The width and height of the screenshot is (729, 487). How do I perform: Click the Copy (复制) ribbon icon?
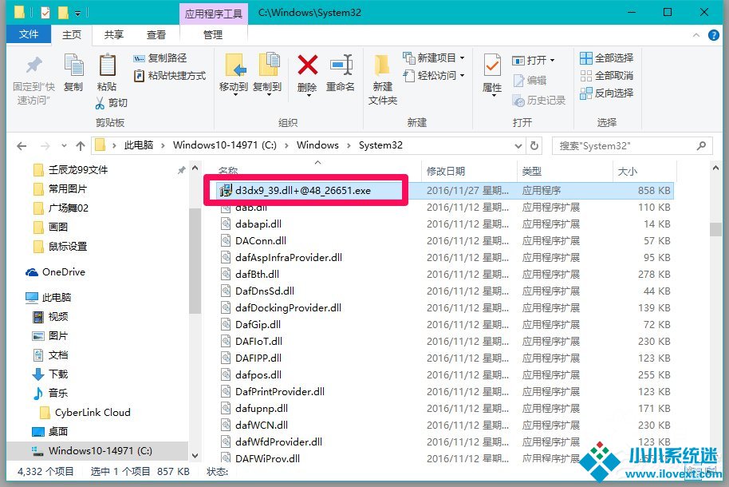73,65
